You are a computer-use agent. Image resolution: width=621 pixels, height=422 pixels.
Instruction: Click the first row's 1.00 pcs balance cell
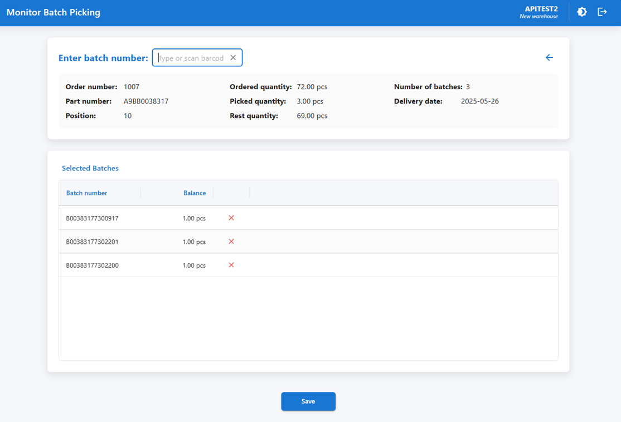click(194, 218)
